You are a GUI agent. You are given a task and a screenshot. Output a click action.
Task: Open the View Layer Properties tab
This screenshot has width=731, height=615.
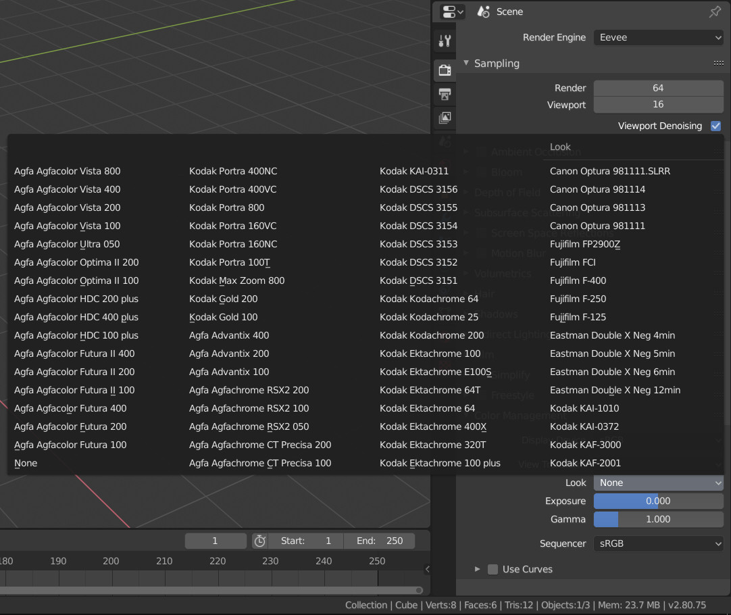point(444,118)
